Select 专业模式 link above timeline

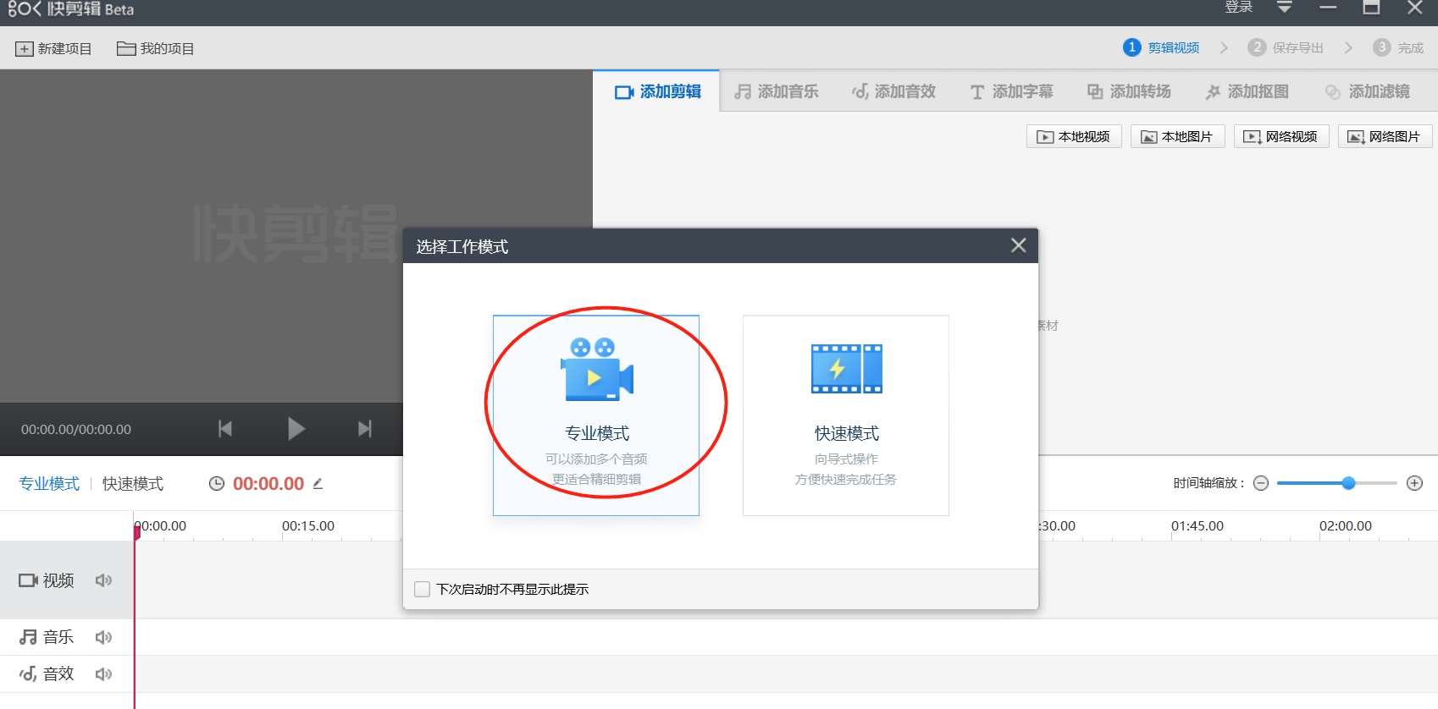click(49, 483)
